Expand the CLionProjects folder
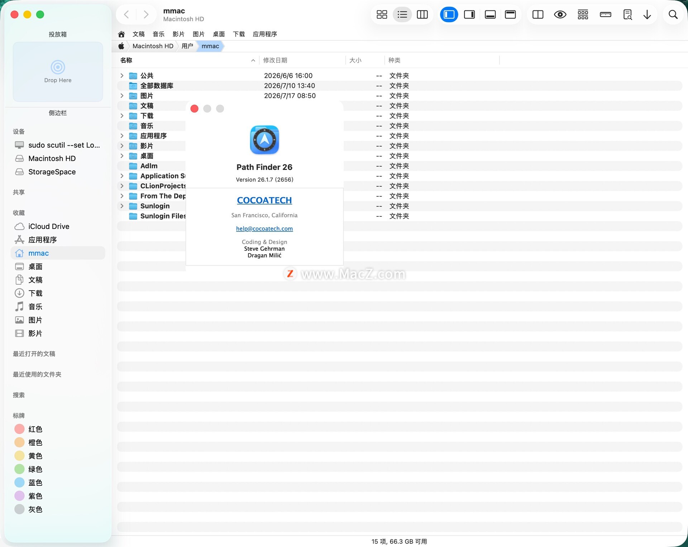This screenshot has height=547, width=688. tap(122, 186)
